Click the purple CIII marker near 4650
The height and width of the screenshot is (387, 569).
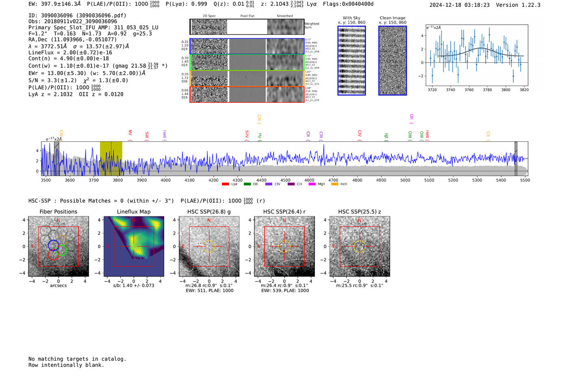(321, 136)
